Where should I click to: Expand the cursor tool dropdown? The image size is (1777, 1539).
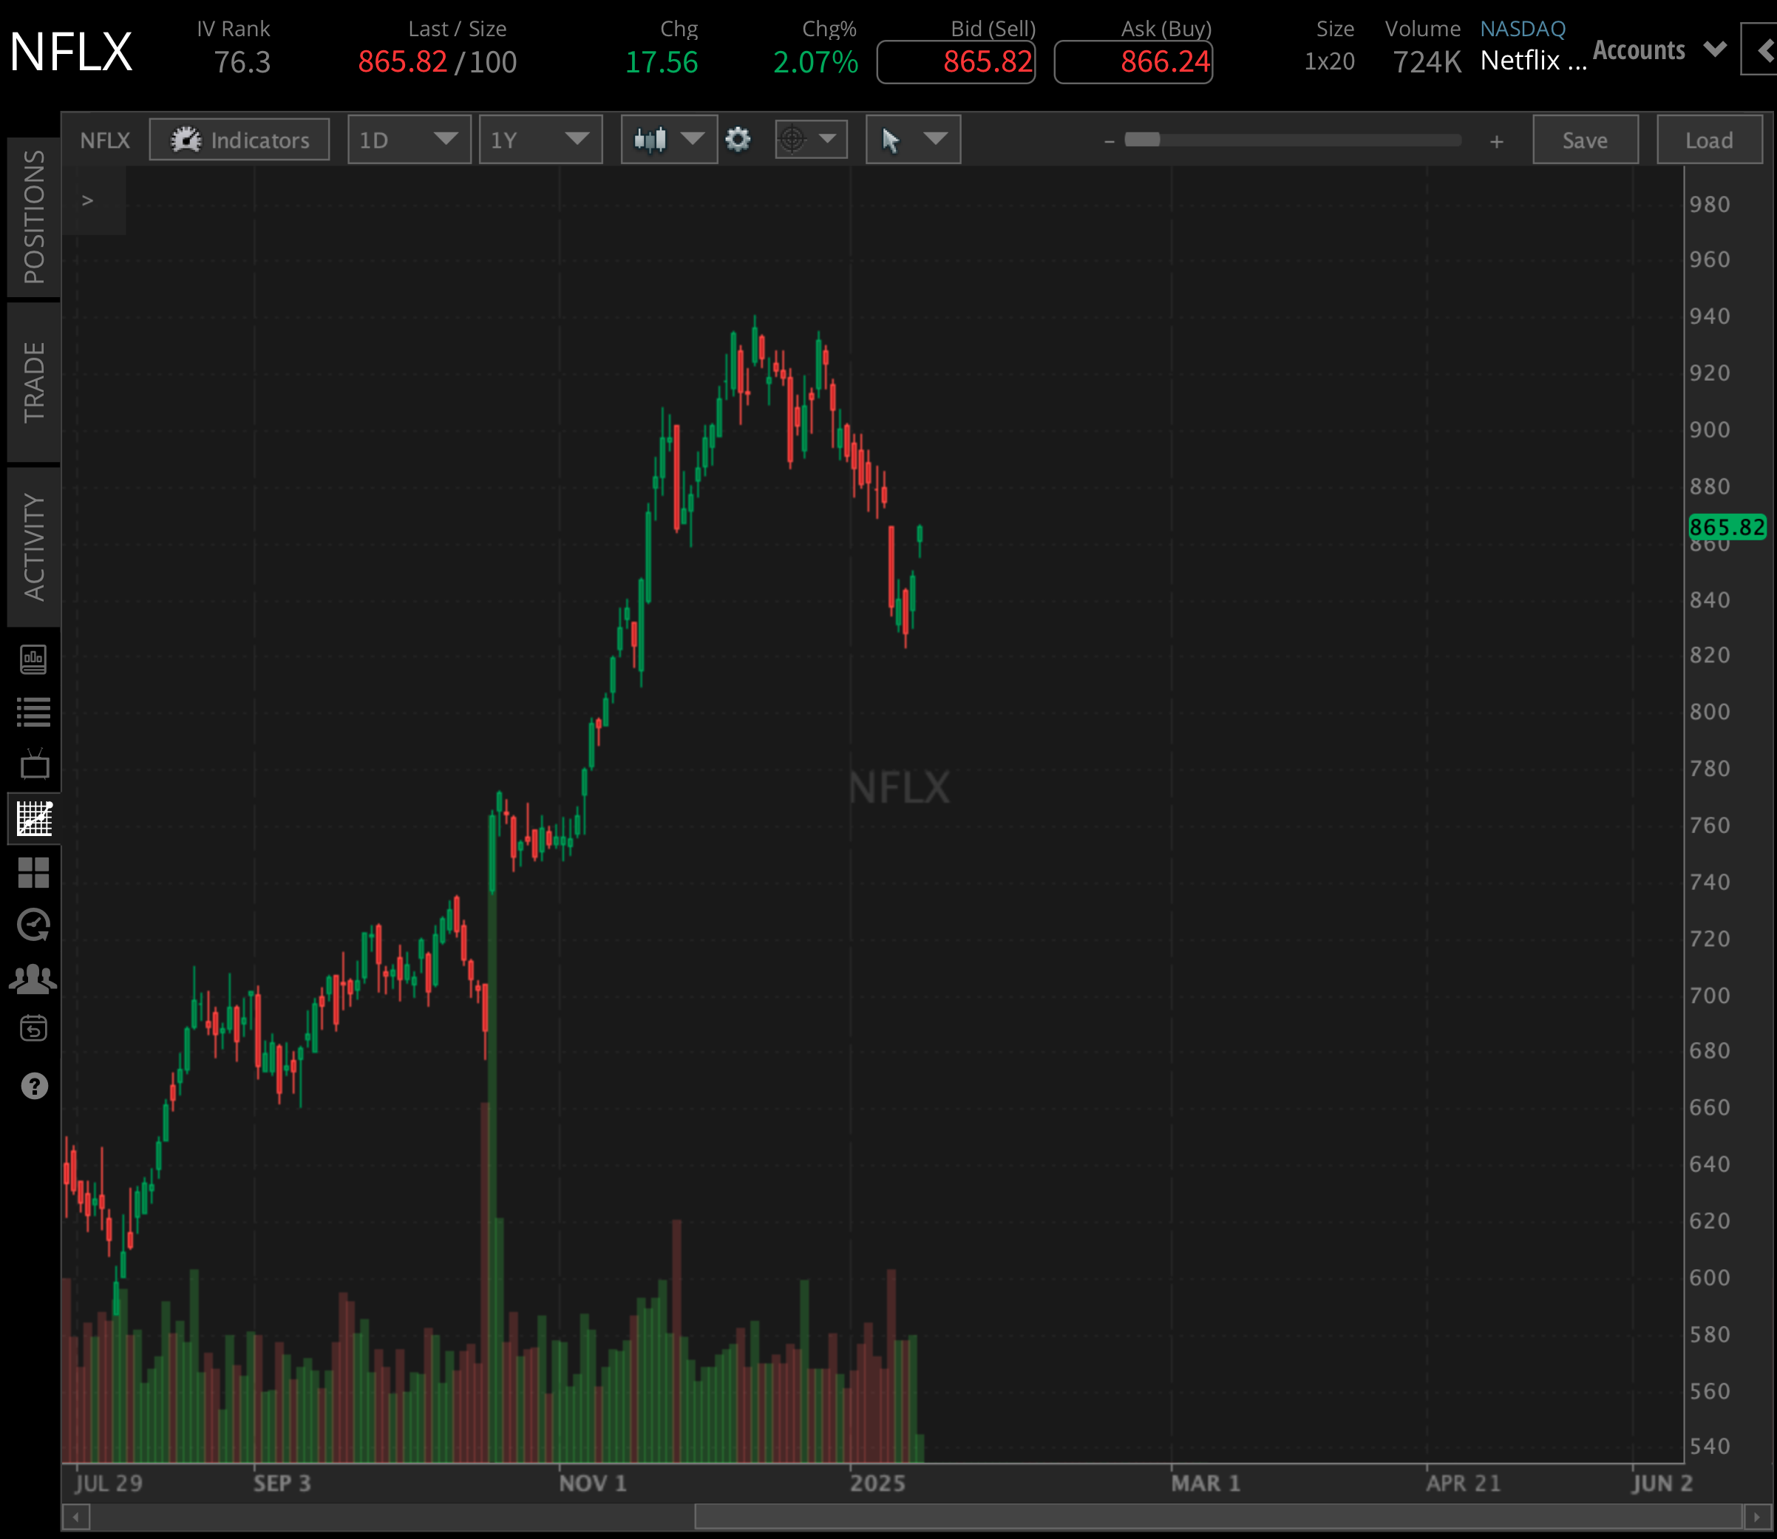pos(912,139)
